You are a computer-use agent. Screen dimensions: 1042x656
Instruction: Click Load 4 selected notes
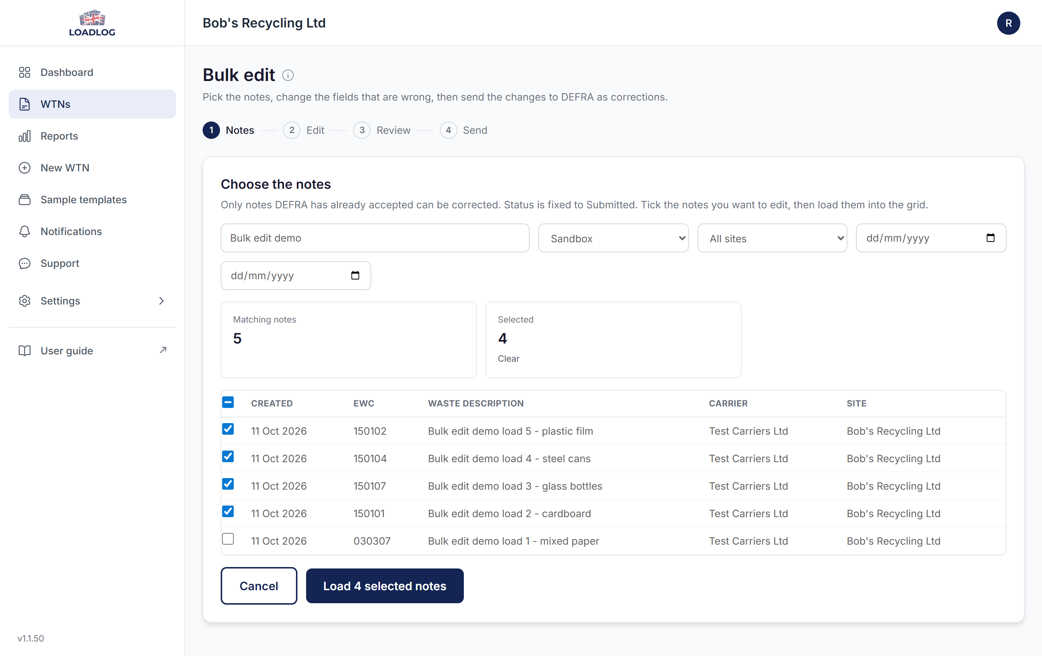(385, 586)
